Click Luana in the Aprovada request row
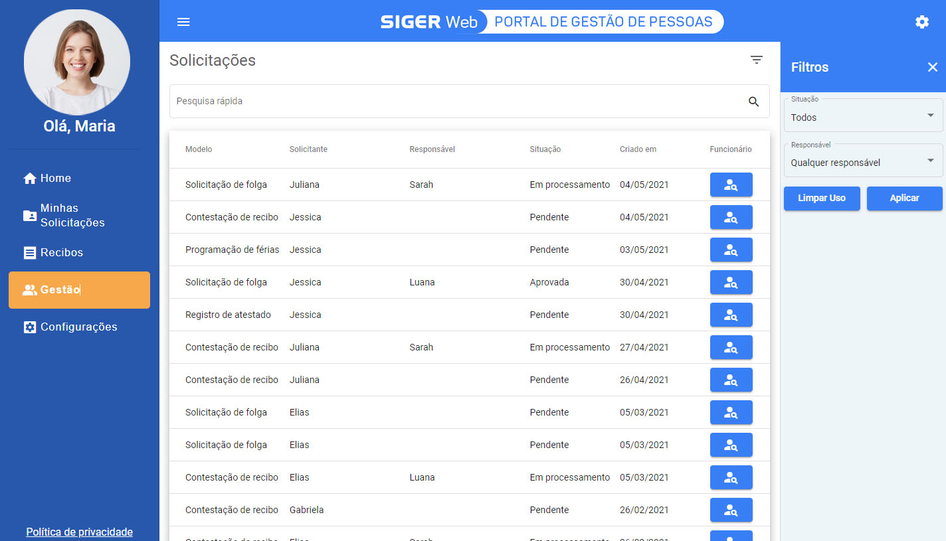 (x=422, y=282)
